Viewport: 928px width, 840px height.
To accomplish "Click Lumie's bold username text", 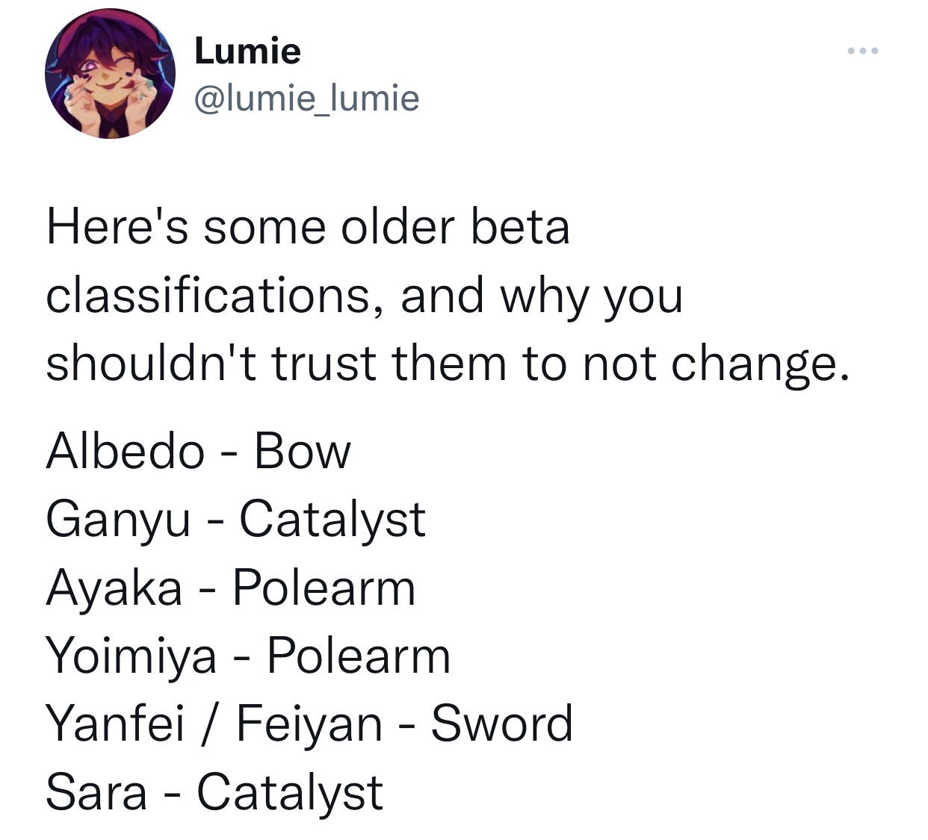I will [x=247, y=51].
